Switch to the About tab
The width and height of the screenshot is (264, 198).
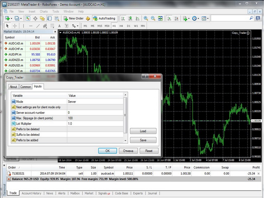(13, 87)
